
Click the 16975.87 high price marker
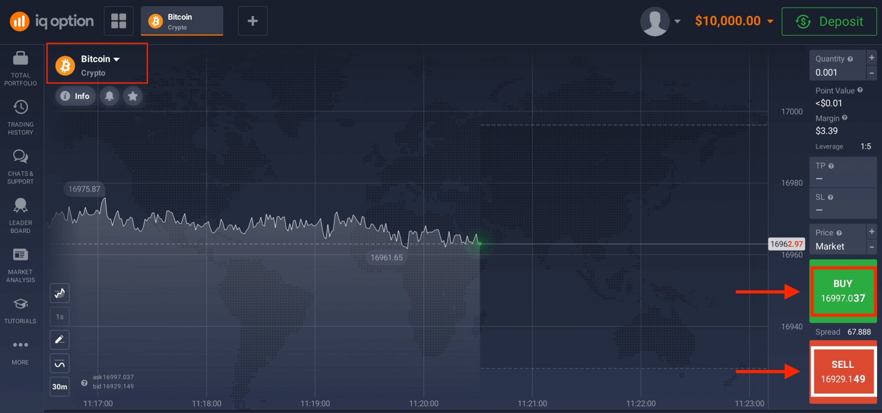coord(84,189)
